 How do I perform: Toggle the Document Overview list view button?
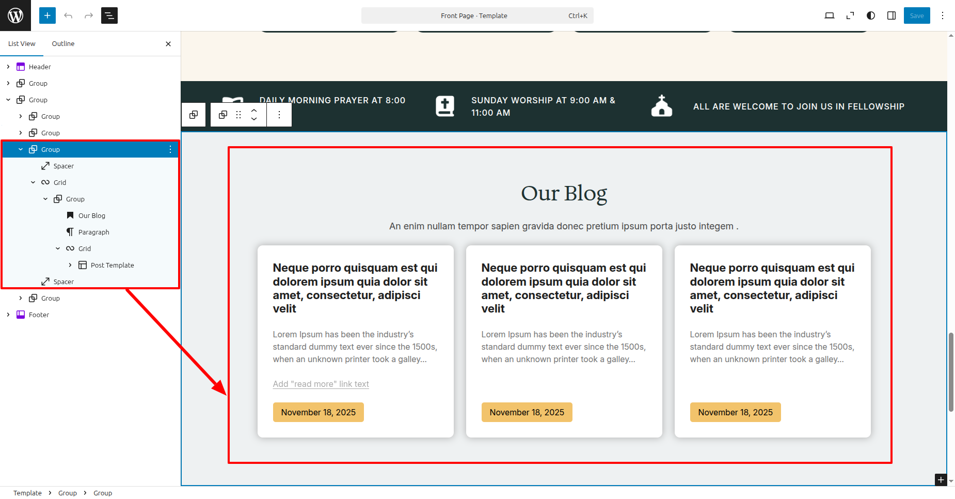(109, 15)
